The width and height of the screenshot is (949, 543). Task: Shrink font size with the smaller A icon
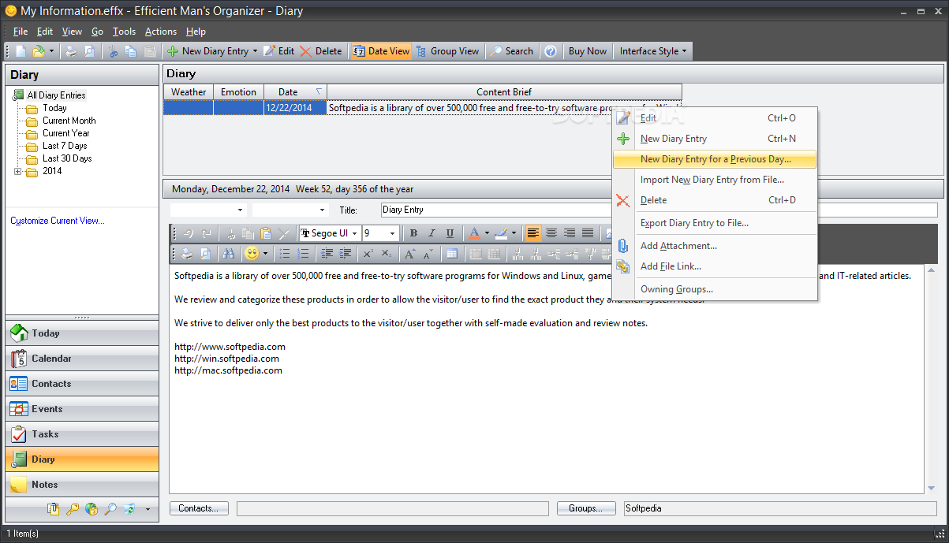(427, 254)
